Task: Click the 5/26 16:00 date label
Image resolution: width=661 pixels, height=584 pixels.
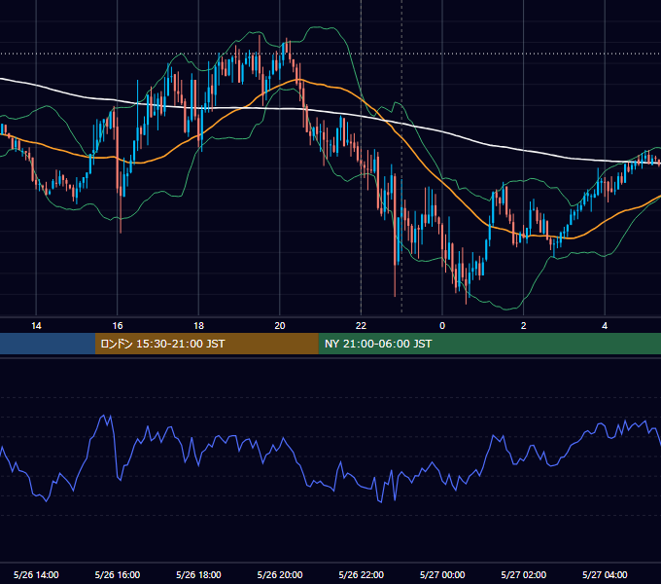Action: [x=118, y=574]
